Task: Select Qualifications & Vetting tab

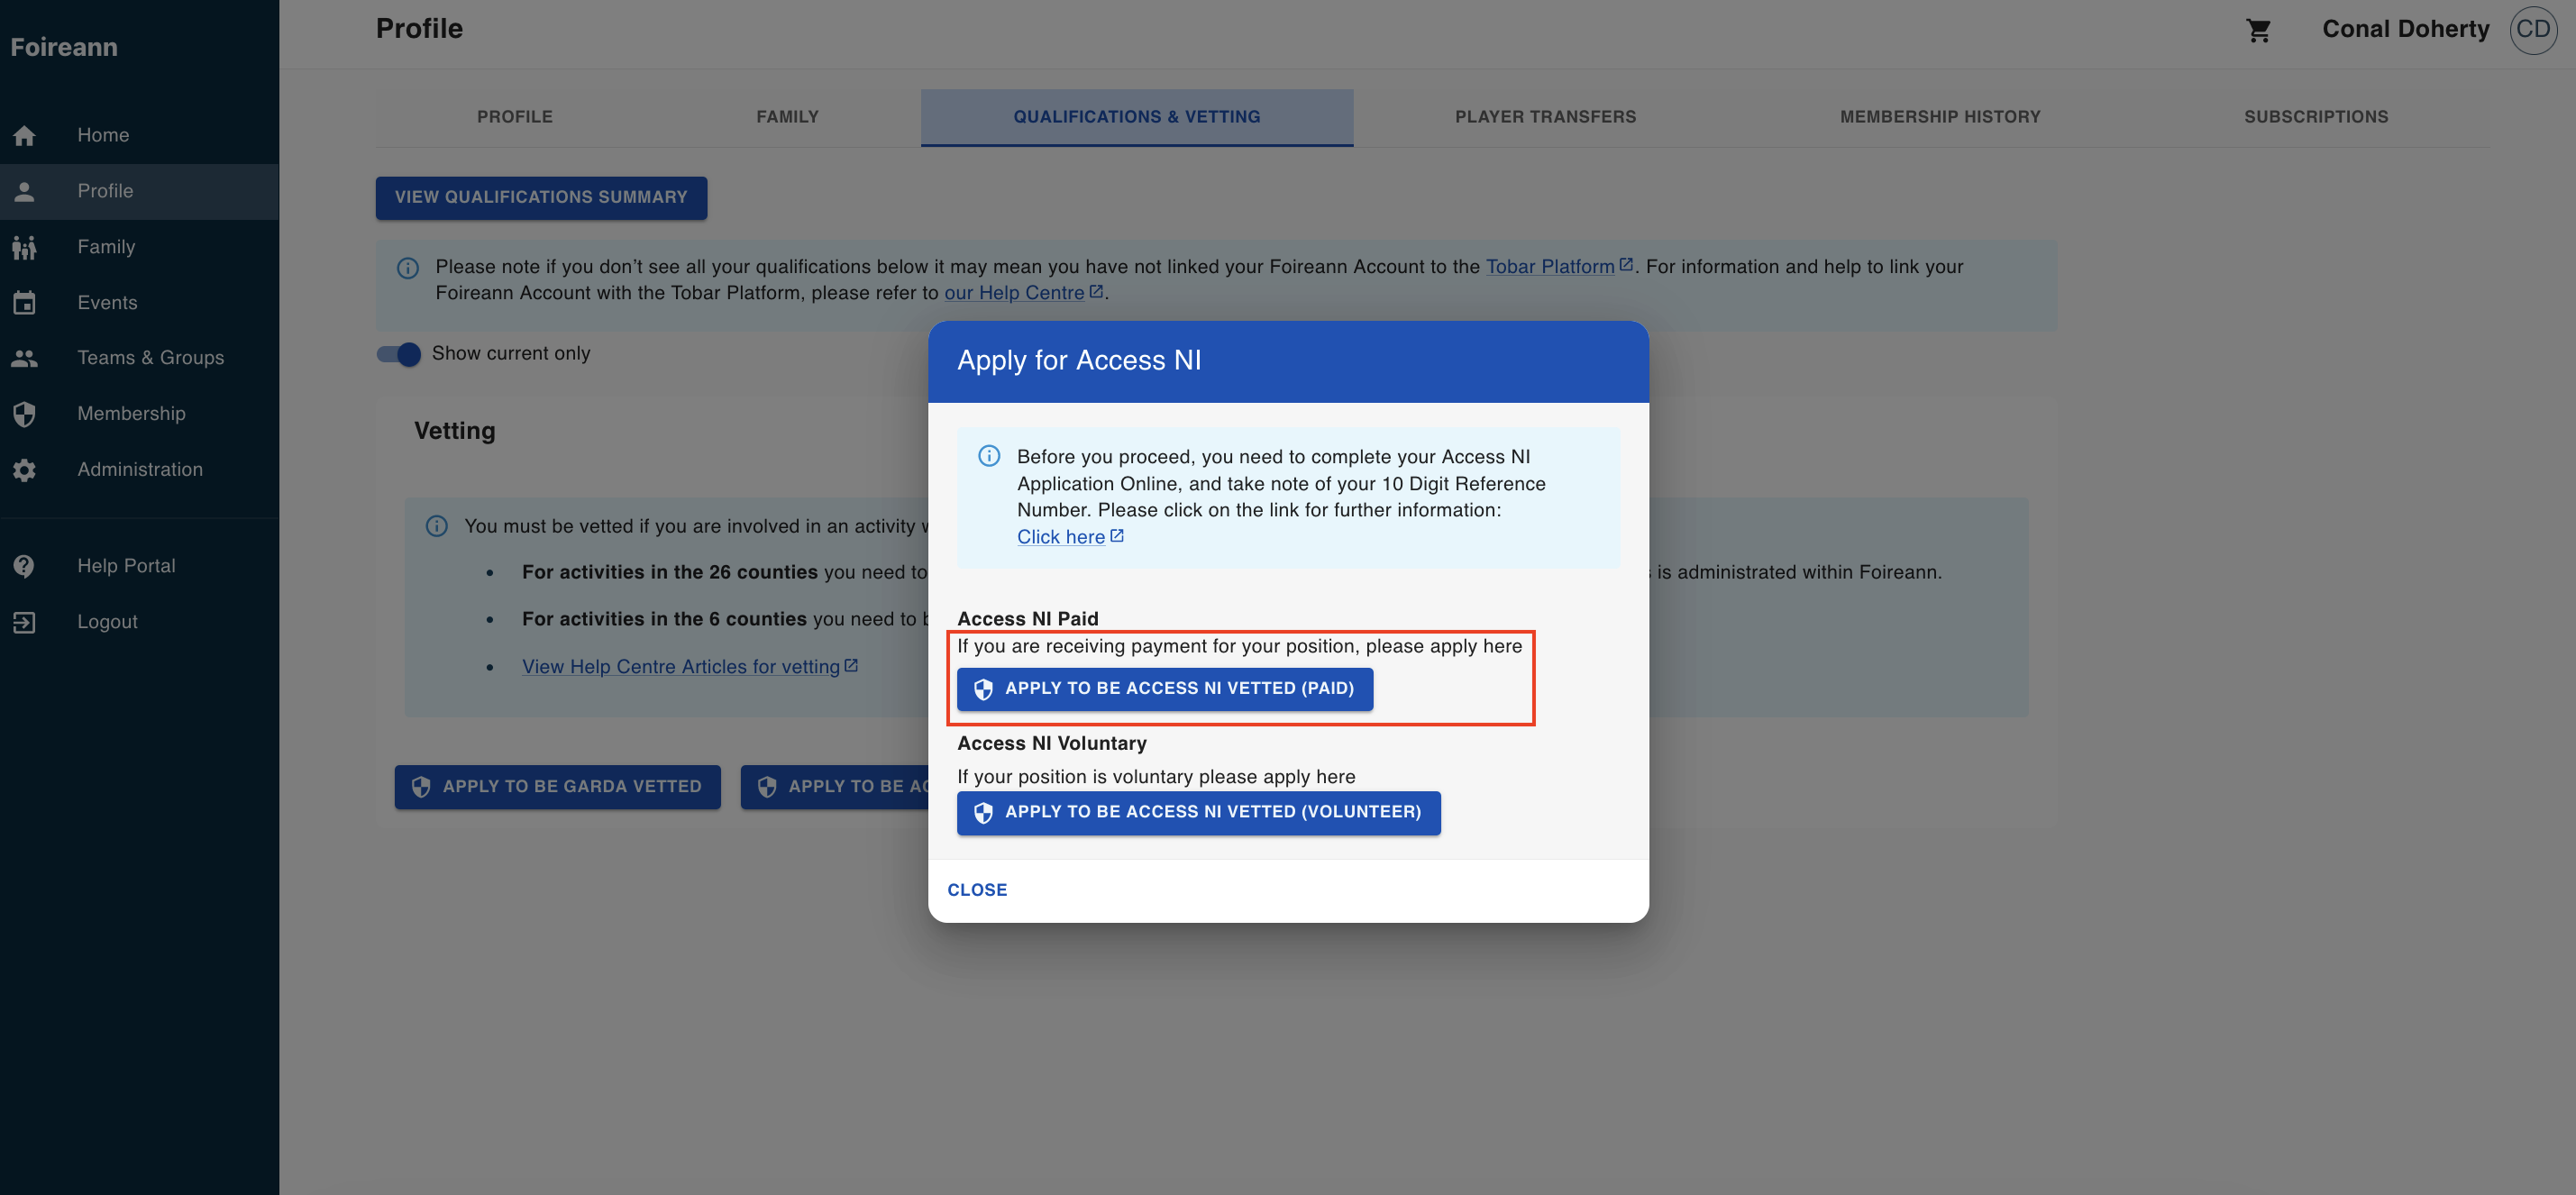Action: tap(1137, 117)
